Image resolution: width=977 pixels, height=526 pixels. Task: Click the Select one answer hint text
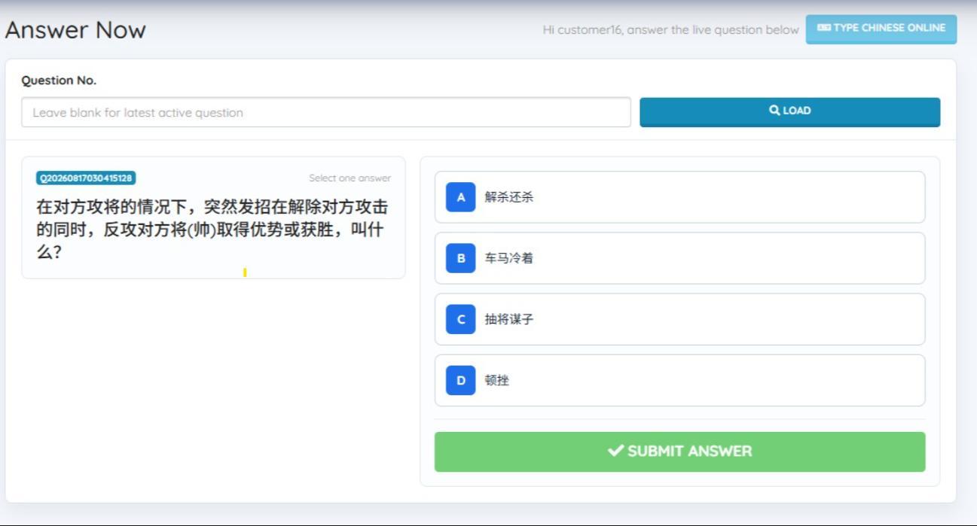tap(350, 178)
